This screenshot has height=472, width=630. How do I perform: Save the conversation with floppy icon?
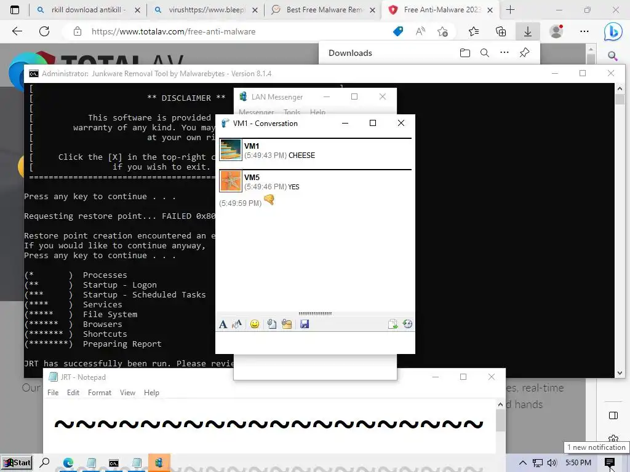point(305,324)
